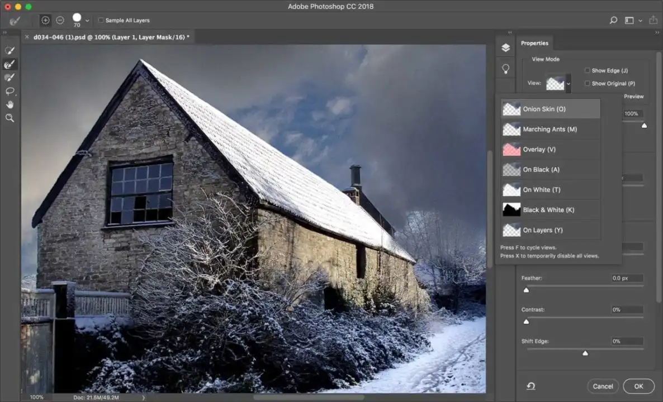Click the brush size preview circle
This screenshot has height=402, width=663.
[x=77, y=17]
